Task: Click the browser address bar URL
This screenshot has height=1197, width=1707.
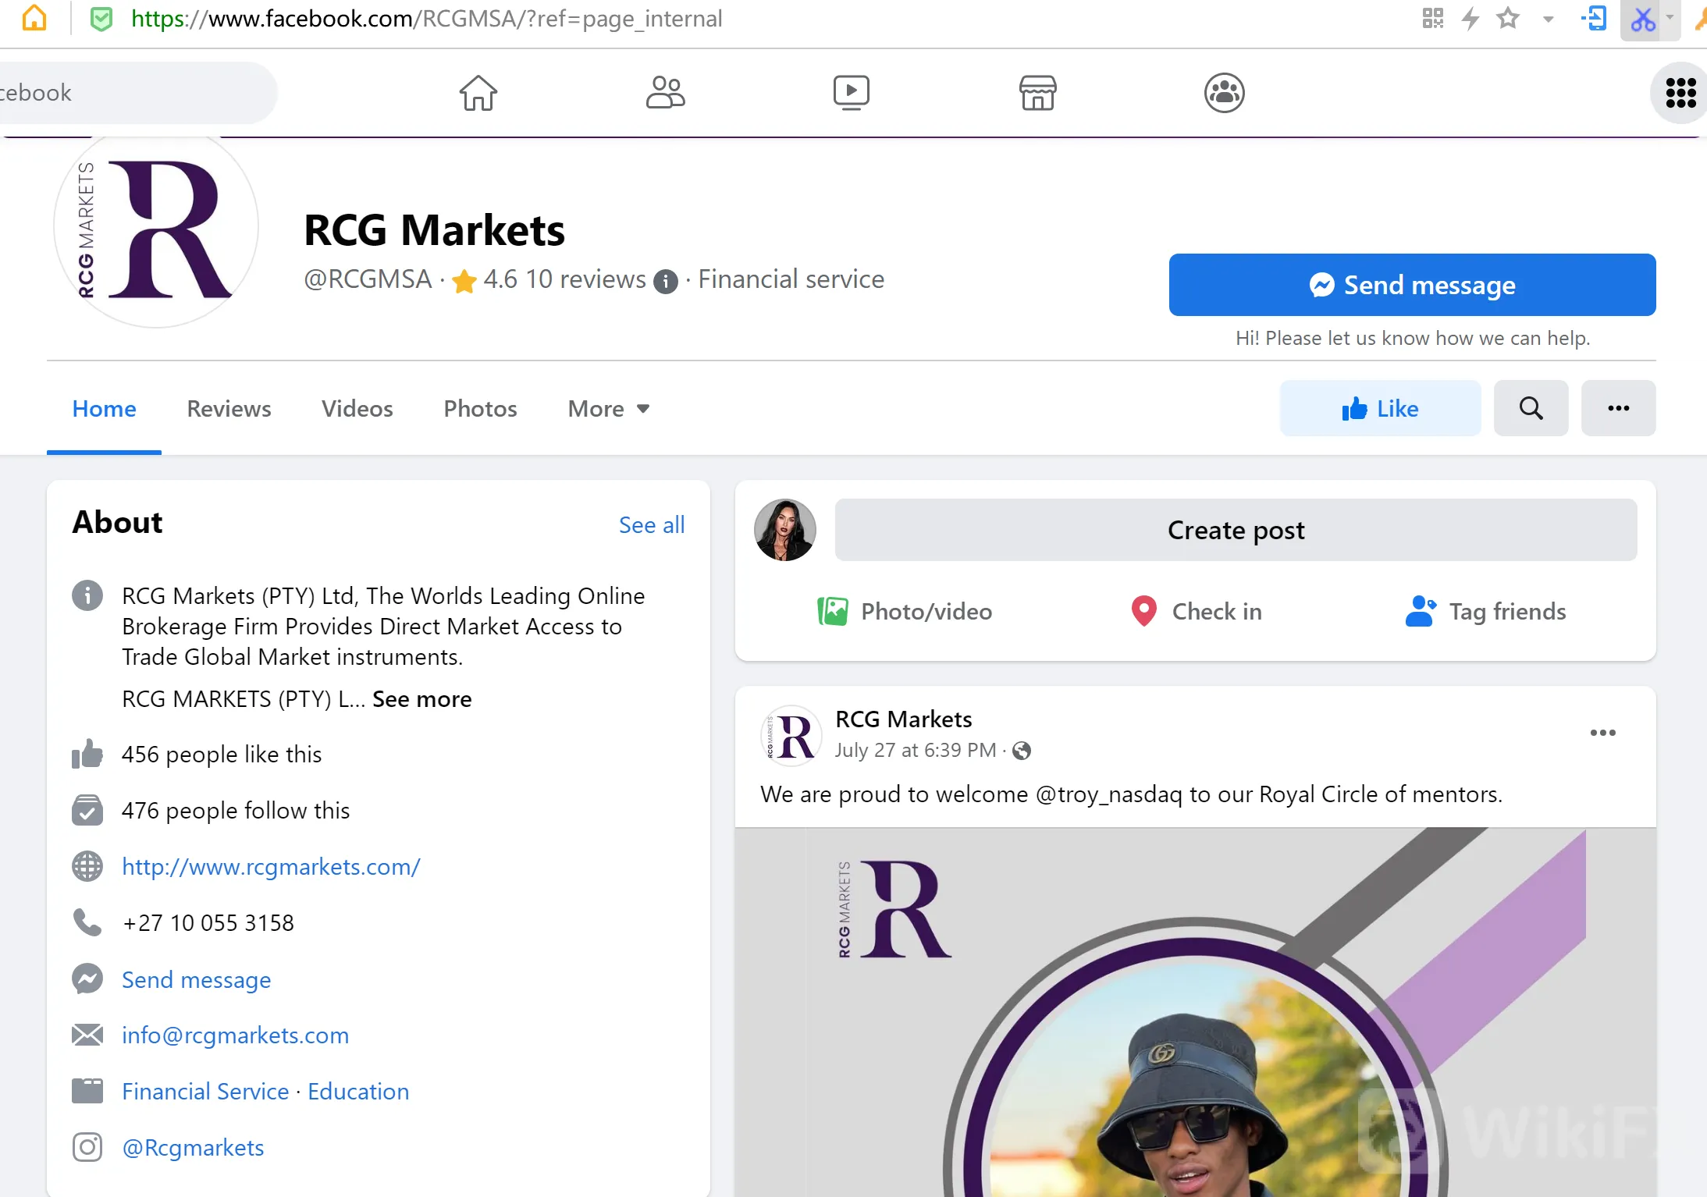Action: pyautogui.click(x=427, y=19)
